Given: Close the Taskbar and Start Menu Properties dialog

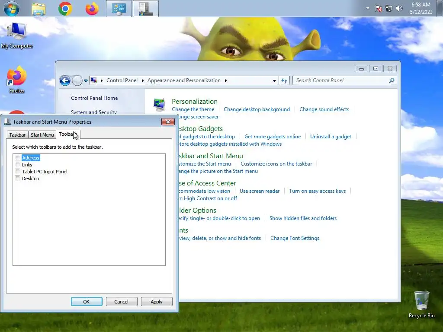Looking at the screenshot, I should pos(168,121).
